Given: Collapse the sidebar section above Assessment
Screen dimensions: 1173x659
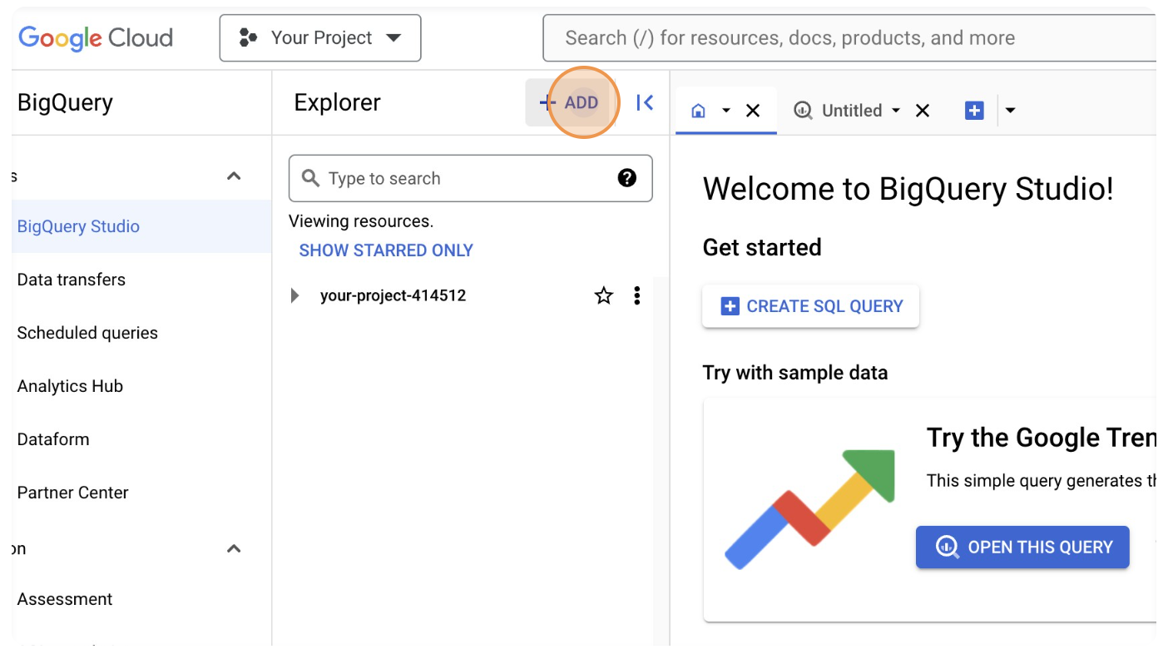Looking at the screenshot, I should [235, 548].
